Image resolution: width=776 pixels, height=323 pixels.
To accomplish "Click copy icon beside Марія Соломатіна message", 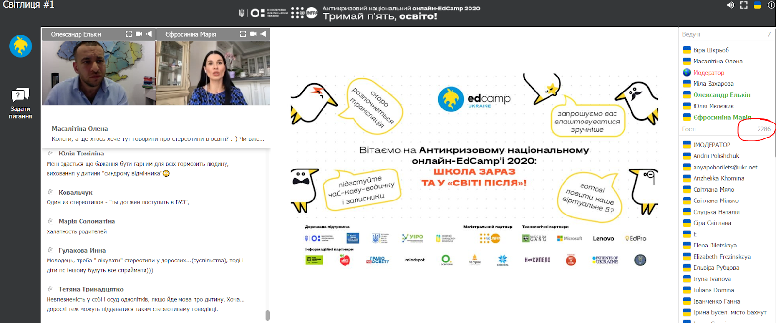I will click(50, 221).
